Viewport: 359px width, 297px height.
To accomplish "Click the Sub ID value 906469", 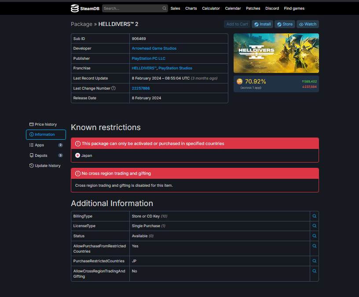I will [139, 39].
